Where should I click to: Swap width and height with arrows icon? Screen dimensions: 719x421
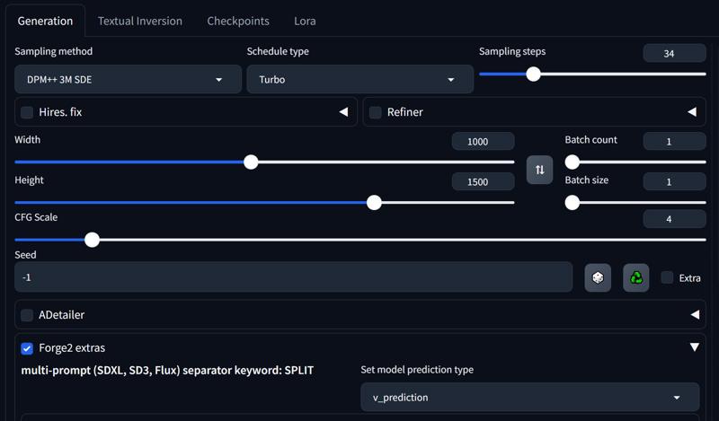540,170
